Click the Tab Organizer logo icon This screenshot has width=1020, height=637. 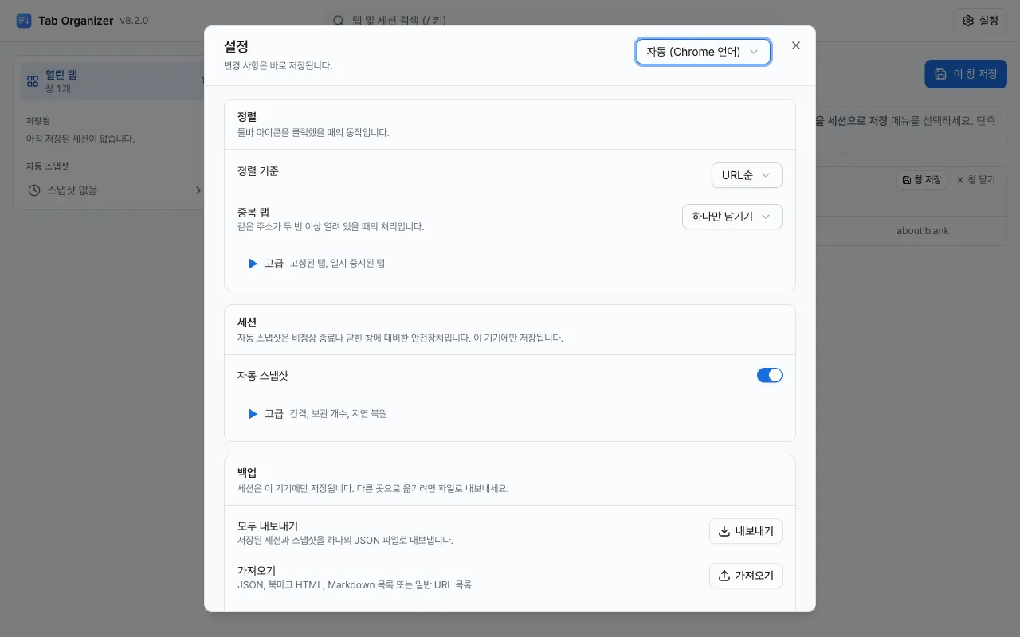(24, 21)
